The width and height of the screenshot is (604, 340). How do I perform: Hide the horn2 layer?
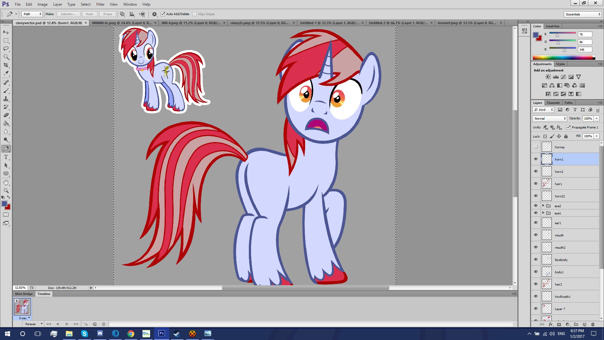(536, 171)
